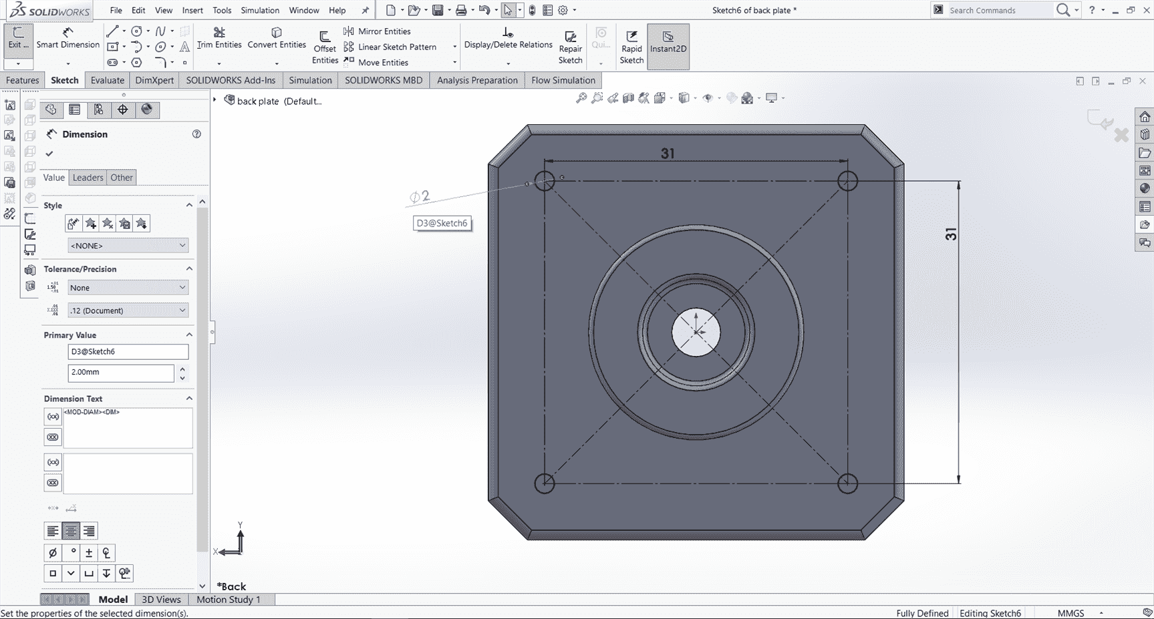Toggle left justify for dimension text
1154x619 pixels.
coord(53,531)
